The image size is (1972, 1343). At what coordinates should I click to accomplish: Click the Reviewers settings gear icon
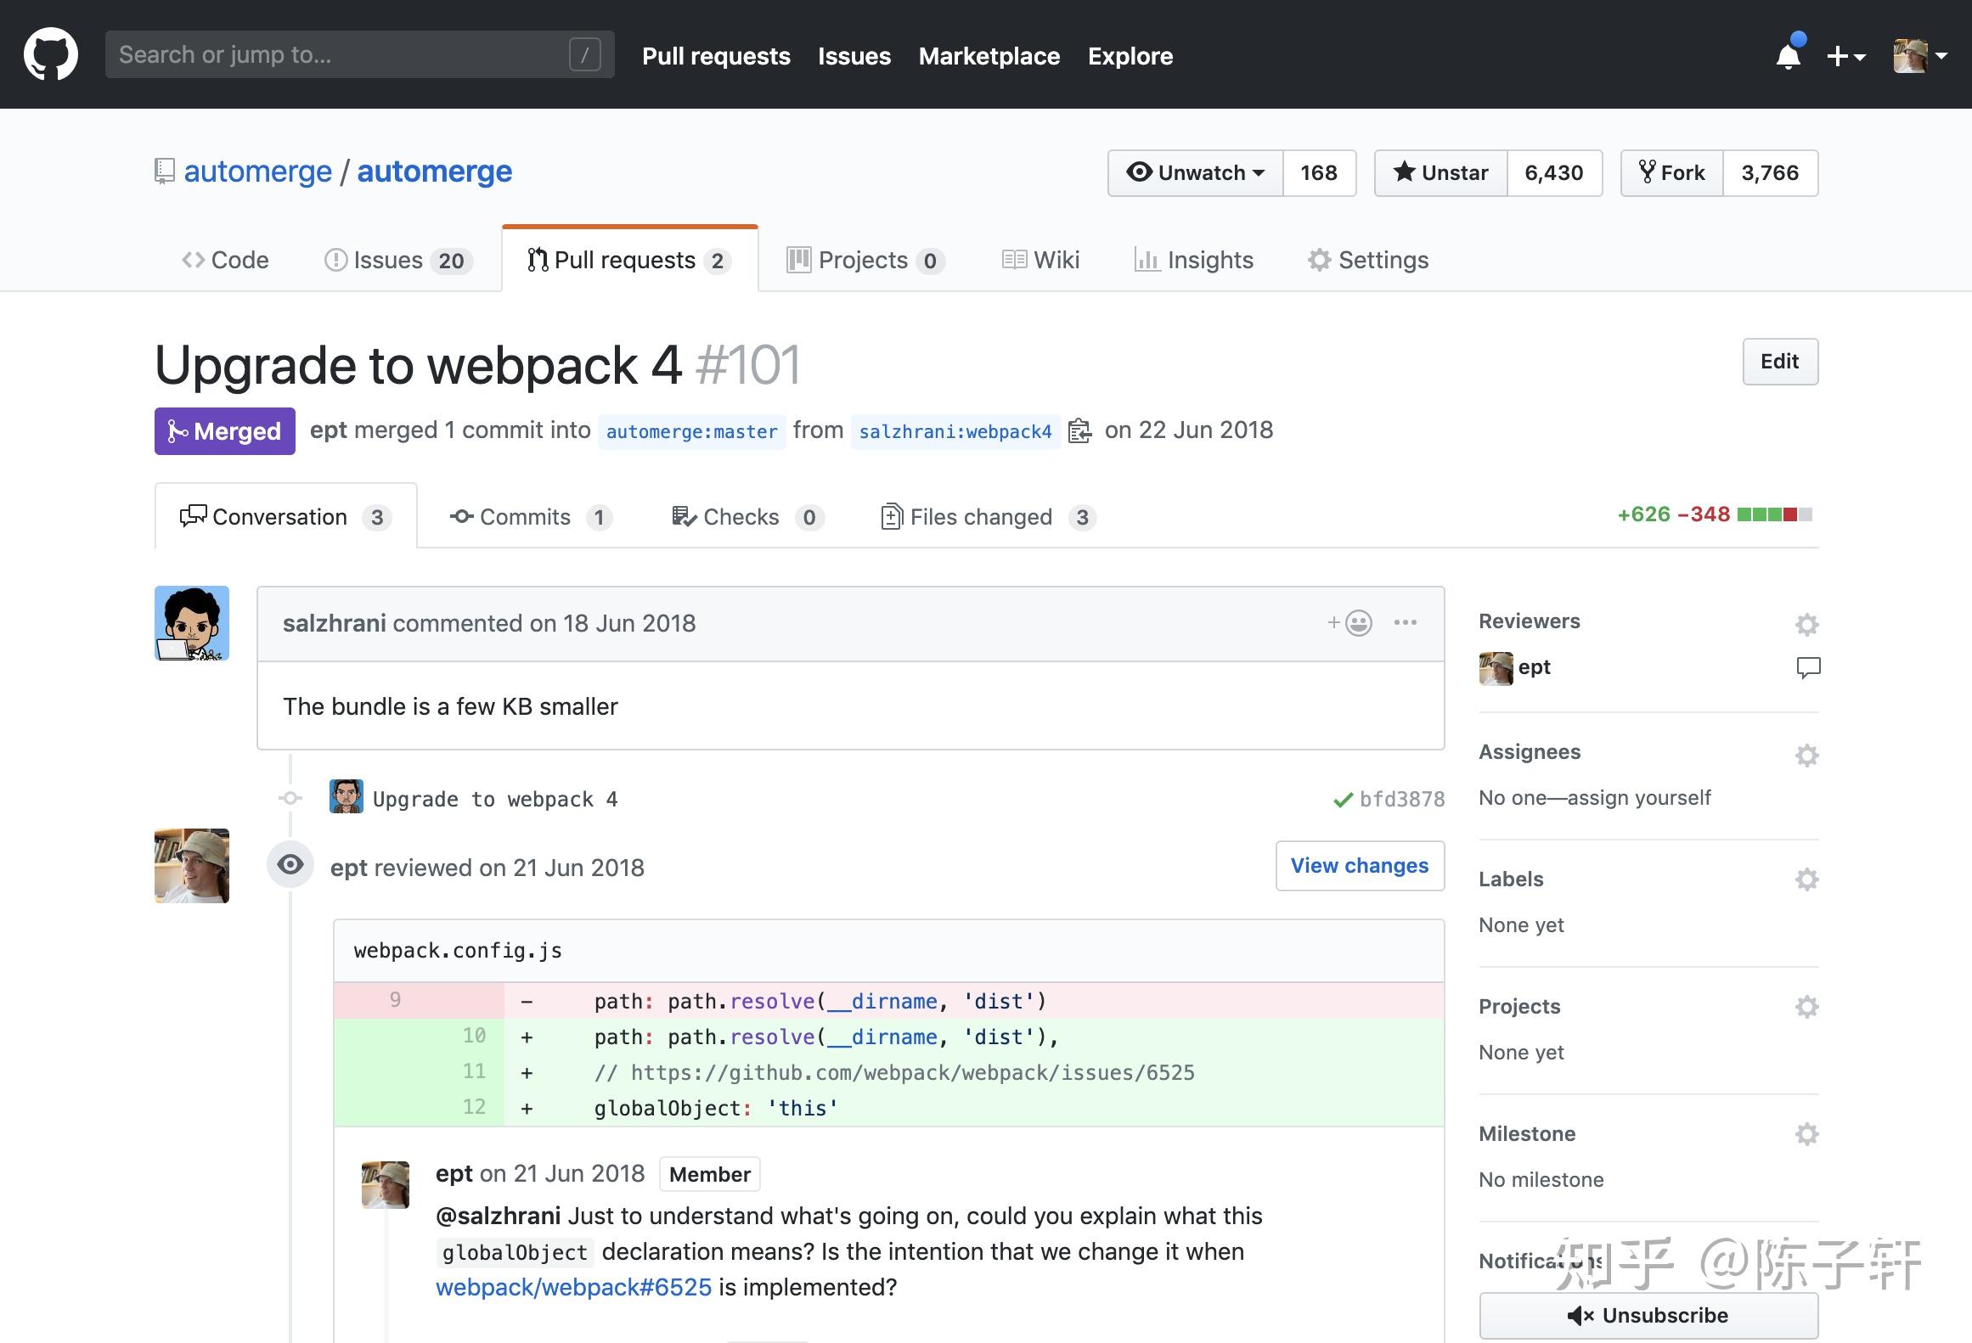point(1806,624)
